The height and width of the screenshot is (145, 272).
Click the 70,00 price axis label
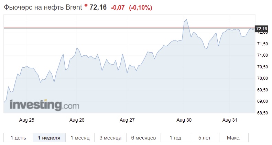[x=262, y=78]
